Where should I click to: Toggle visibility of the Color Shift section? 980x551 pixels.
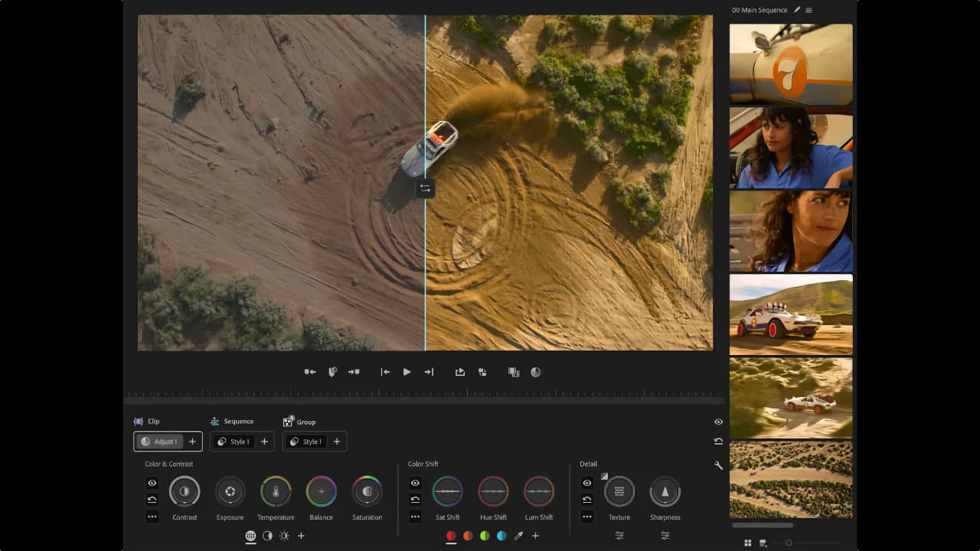pyautogui.click(x=415, y=482)
